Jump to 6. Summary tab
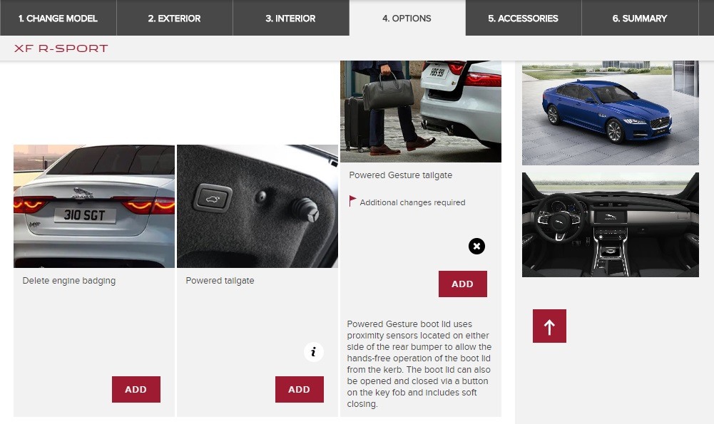The height and width of the screenshot is (424, 714). click(640, 19)
